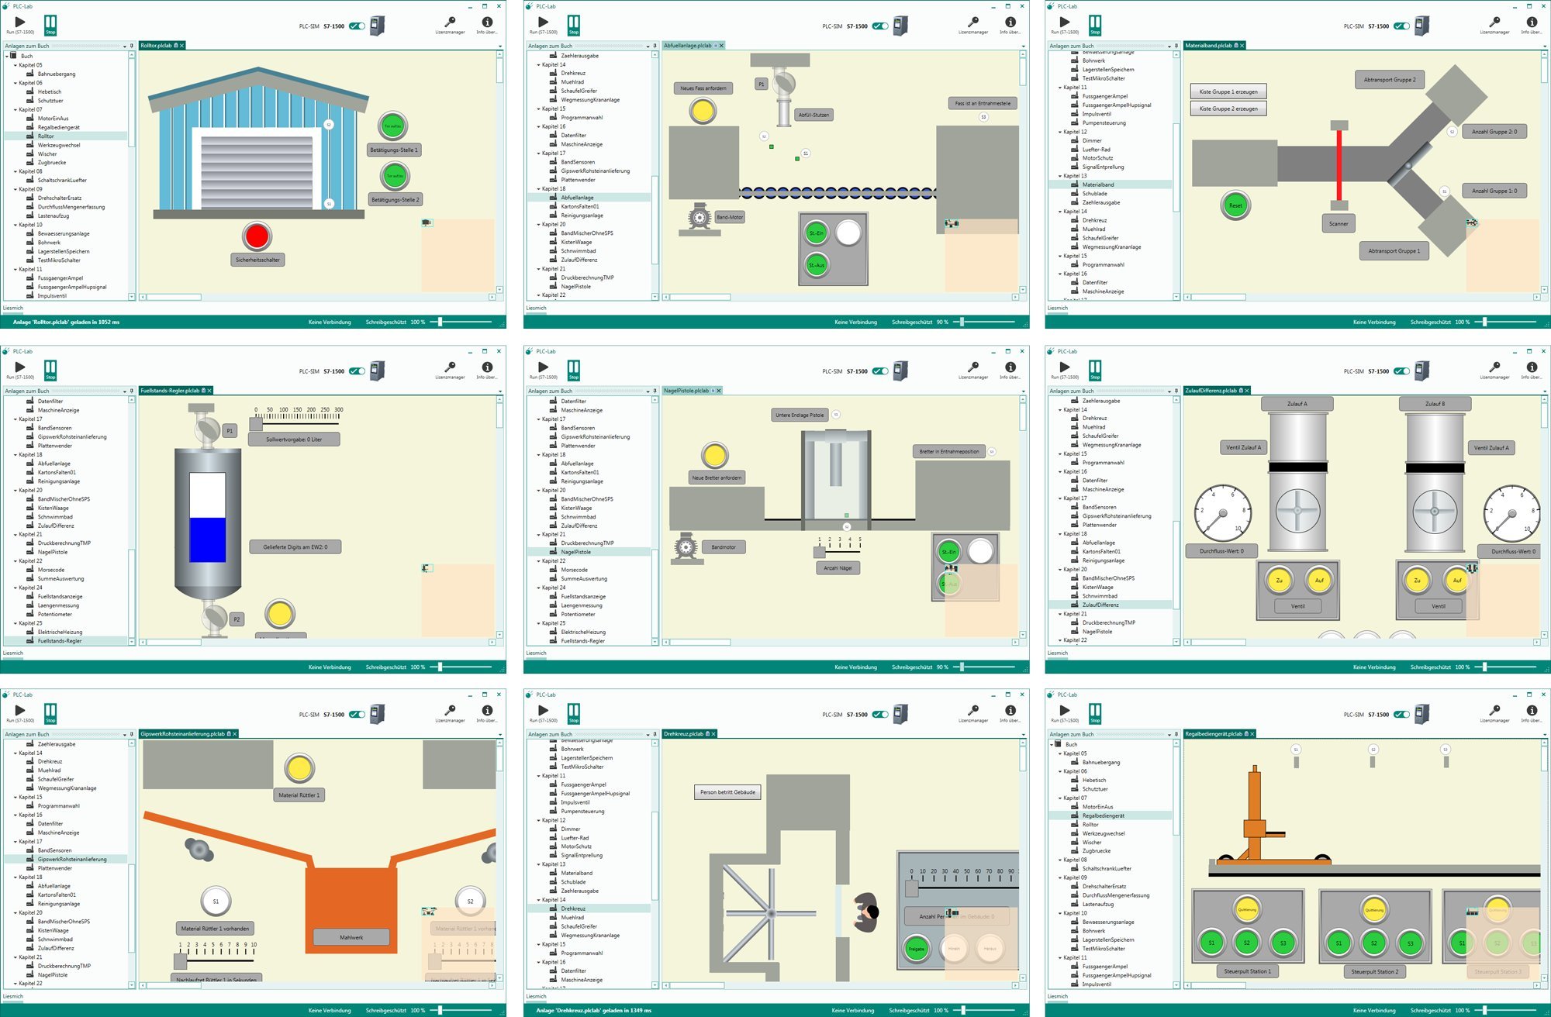
Task: Click the Band-Motor gear icon in Abfuellanlage
Action: click(x=700, y=218)
